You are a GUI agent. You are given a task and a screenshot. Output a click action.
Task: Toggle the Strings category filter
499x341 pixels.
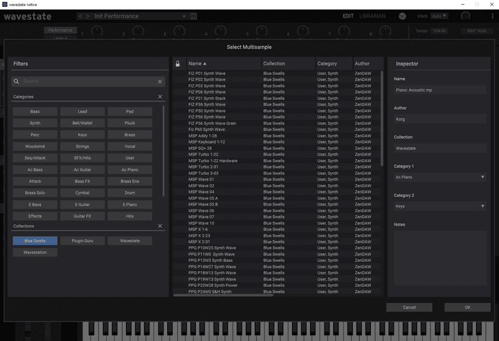[x=82, y=146]
